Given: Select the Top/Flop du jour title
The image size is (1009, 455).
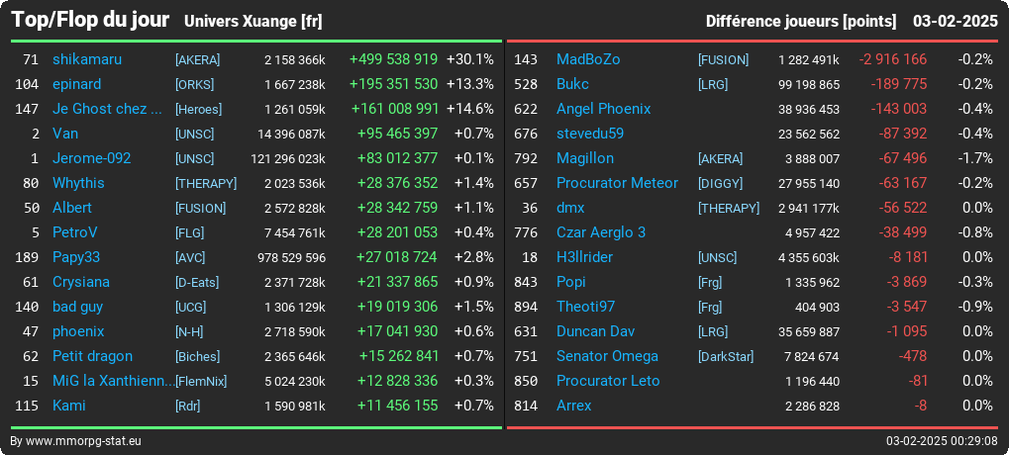Looking at the screenshot, I should (90, 20).
